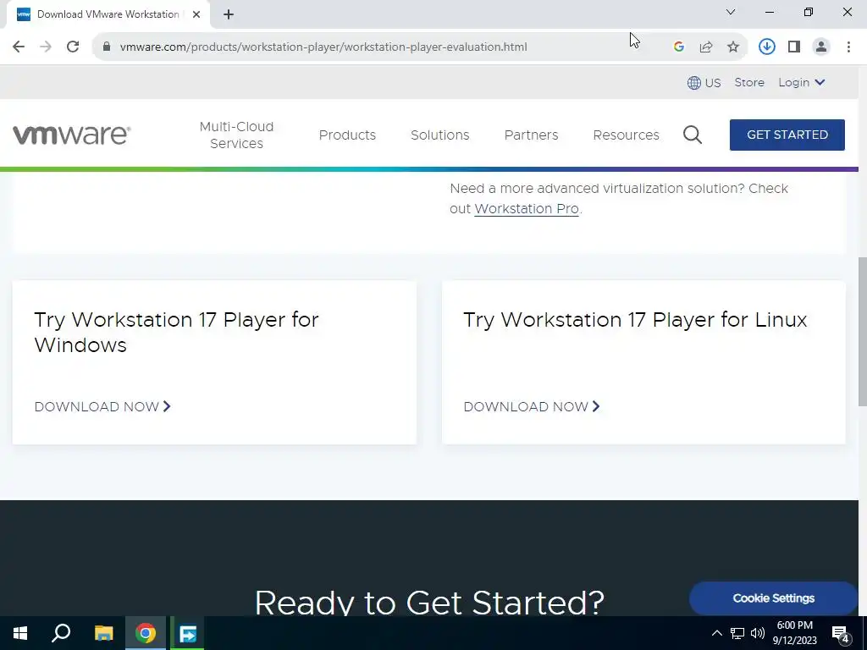Image resolution: width=867 pixels, height=650 pixels.
Task: Click the Chrome taskbar icon
Action: pyautogui.click(x=146, y=633)
